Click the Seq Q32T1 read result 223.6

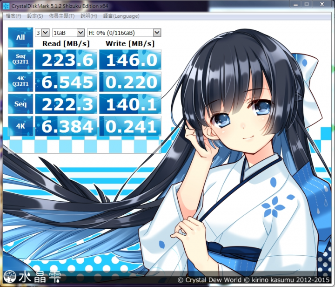[66, 60]
